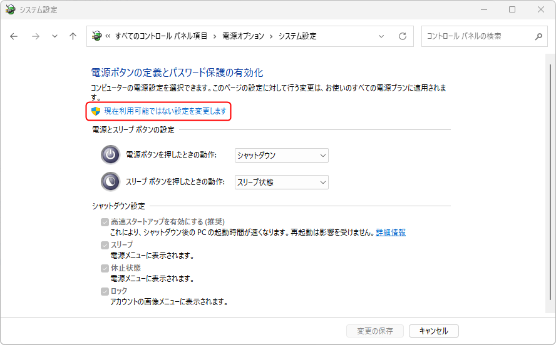This screenshot has width=556, height=345.
Task: Open the recent locations chevron
Action: pos(54,36)
